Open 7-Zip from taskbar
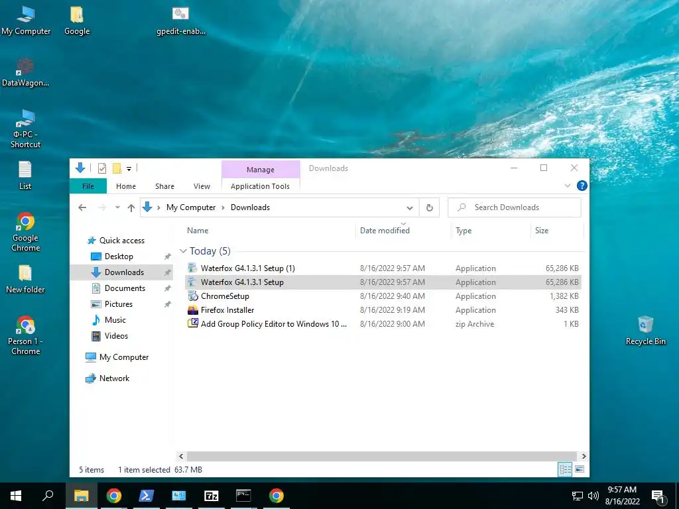679x509 pixels. tap(212, 496)
